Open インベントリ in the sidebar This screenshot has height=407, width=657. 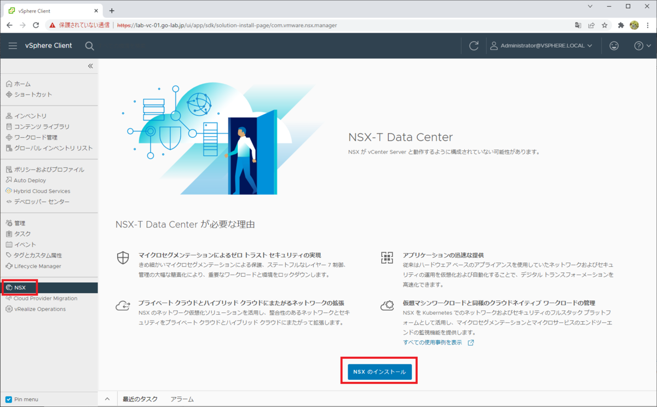click(x=26, y=116)
